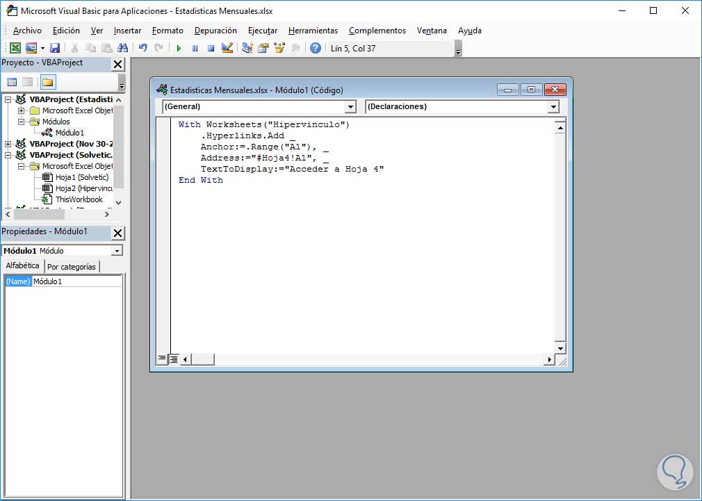Image resolution: width=702 pixels, height=501 pixels.
Task: Expand Microsoft Excel Objetos under Estadisticas project
Action: 21,110
